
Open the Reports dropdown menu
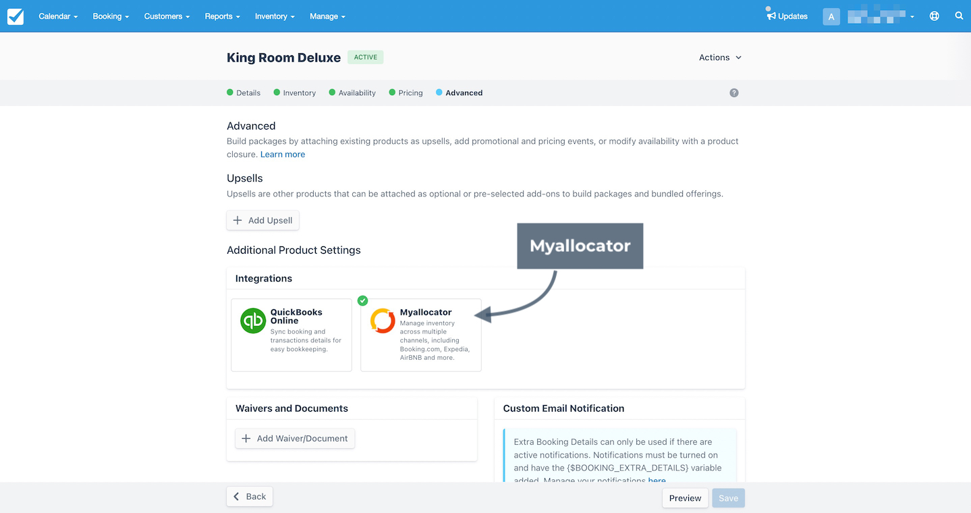coord(222,16)
